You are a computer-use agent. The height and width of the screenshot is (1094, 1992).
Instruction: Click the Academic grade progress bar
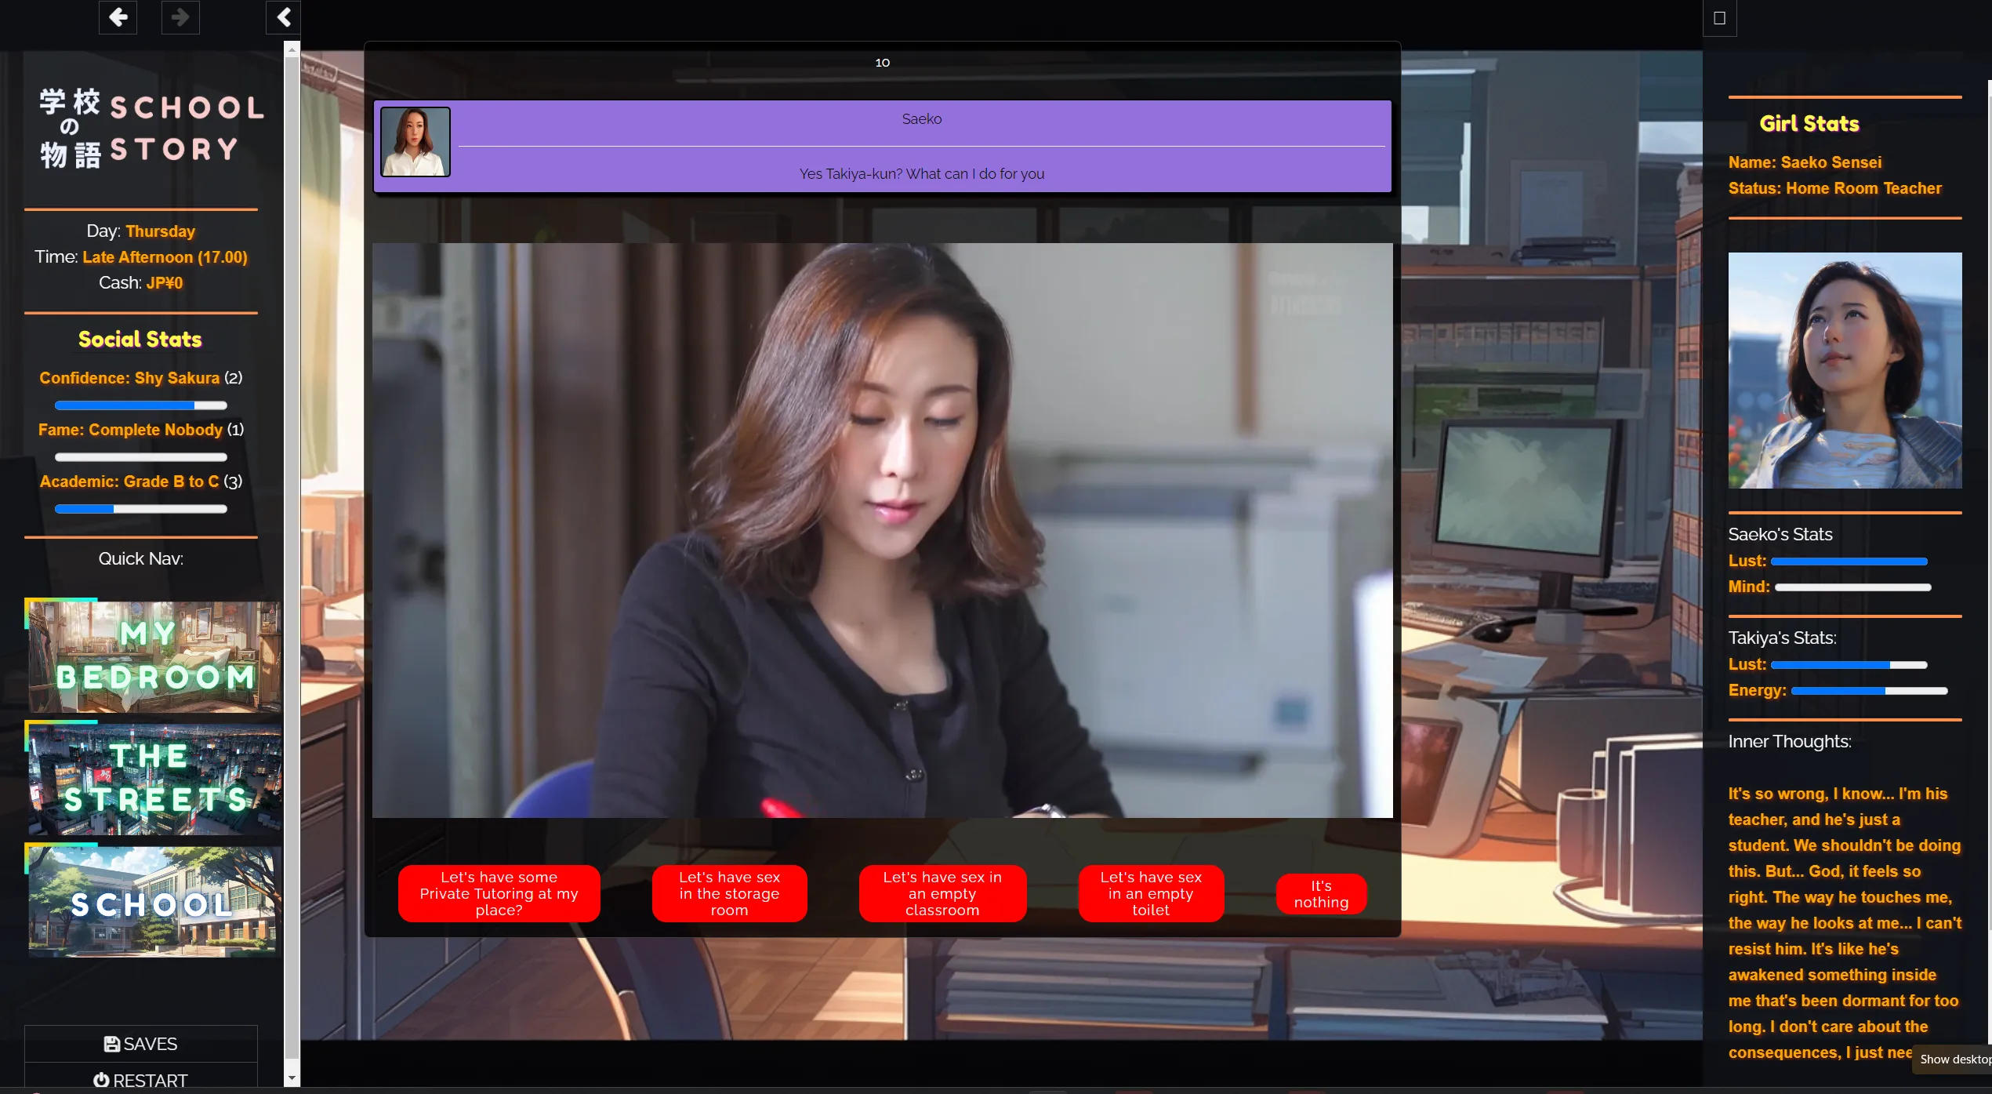coord(141,509)
